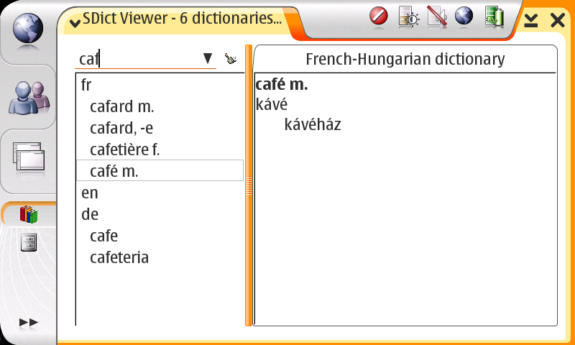Expand the search history dropdown arrow
575x345 pixels.
click(208, 58)
